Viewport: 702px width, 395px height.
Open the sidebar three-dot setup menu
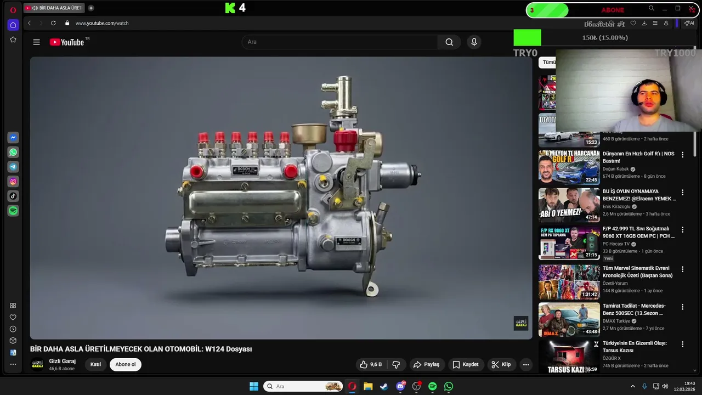(x=13, y=364)
